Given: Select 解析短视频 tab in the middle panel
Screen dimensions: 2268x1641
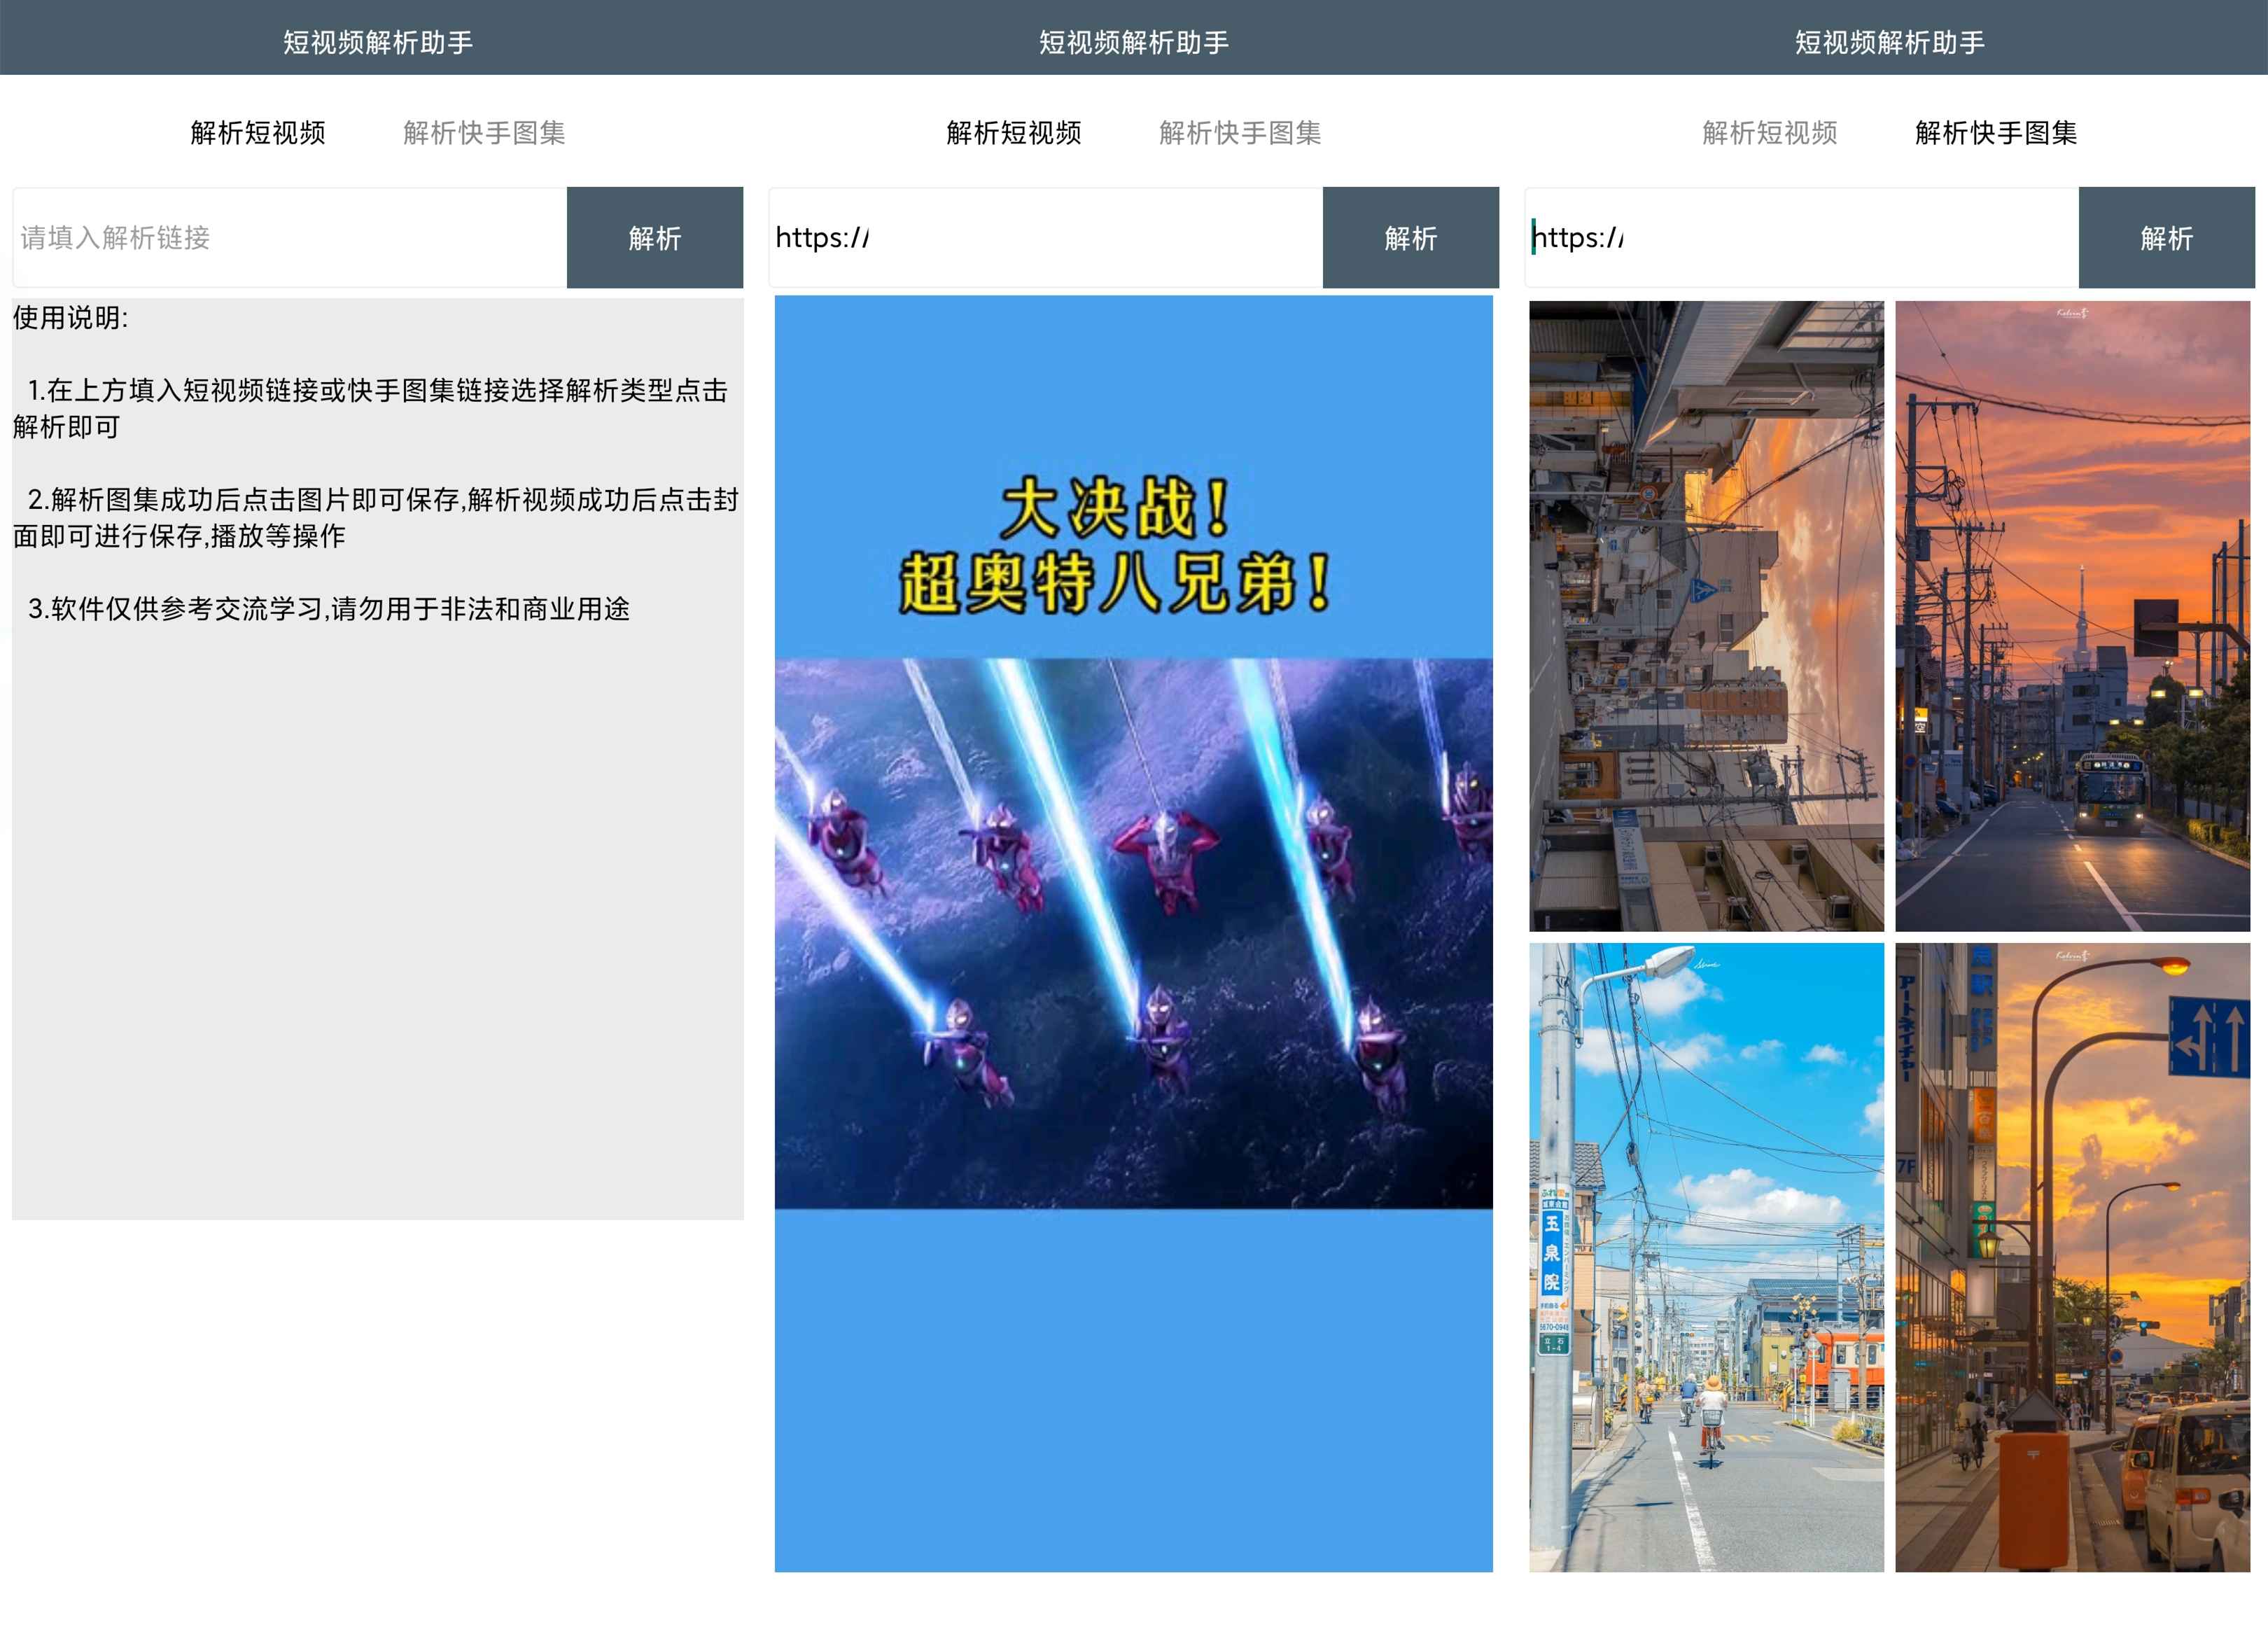Looking at the screenshot, I should [1014, 133].
